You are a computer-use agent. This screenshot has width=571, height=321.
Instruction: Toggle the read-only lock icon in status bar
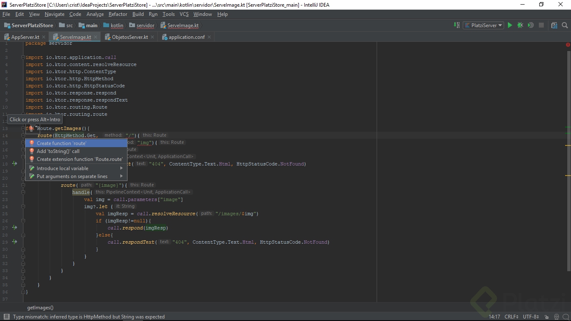click(x=546, y=317)
